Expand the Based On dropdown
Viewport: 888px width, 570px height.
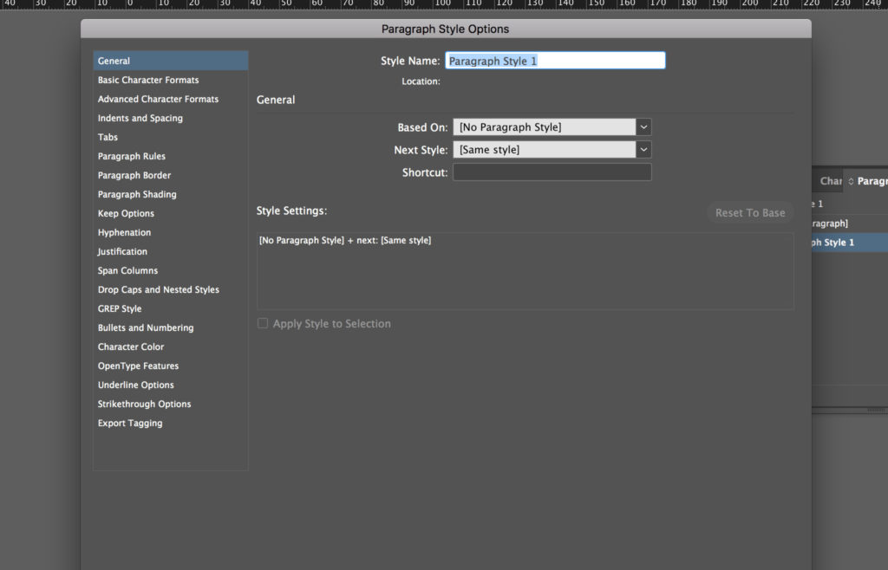tap(643, 127)
